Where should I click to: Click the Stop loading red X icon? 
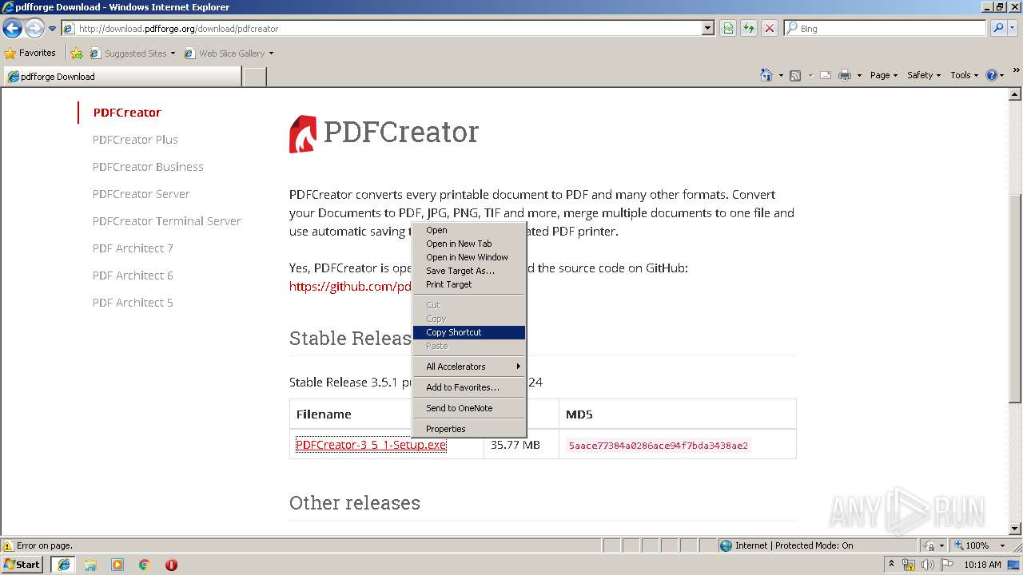[x=770, y=29]
